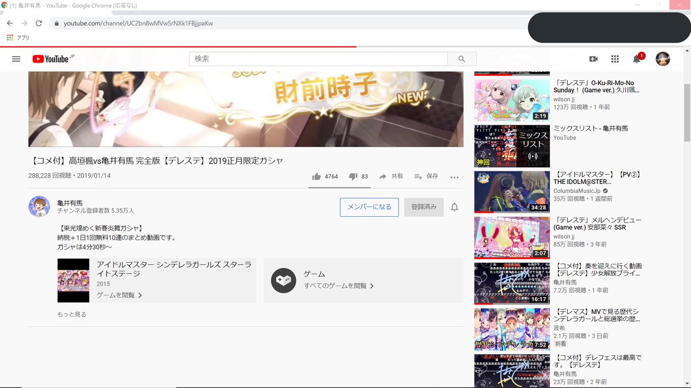Open the YouTube apps grid

[x=615, y=59]
